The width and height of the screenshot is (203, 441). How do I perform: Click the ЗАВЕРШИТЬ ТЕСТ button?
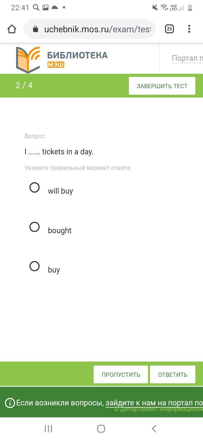click(x=162, y=86)
